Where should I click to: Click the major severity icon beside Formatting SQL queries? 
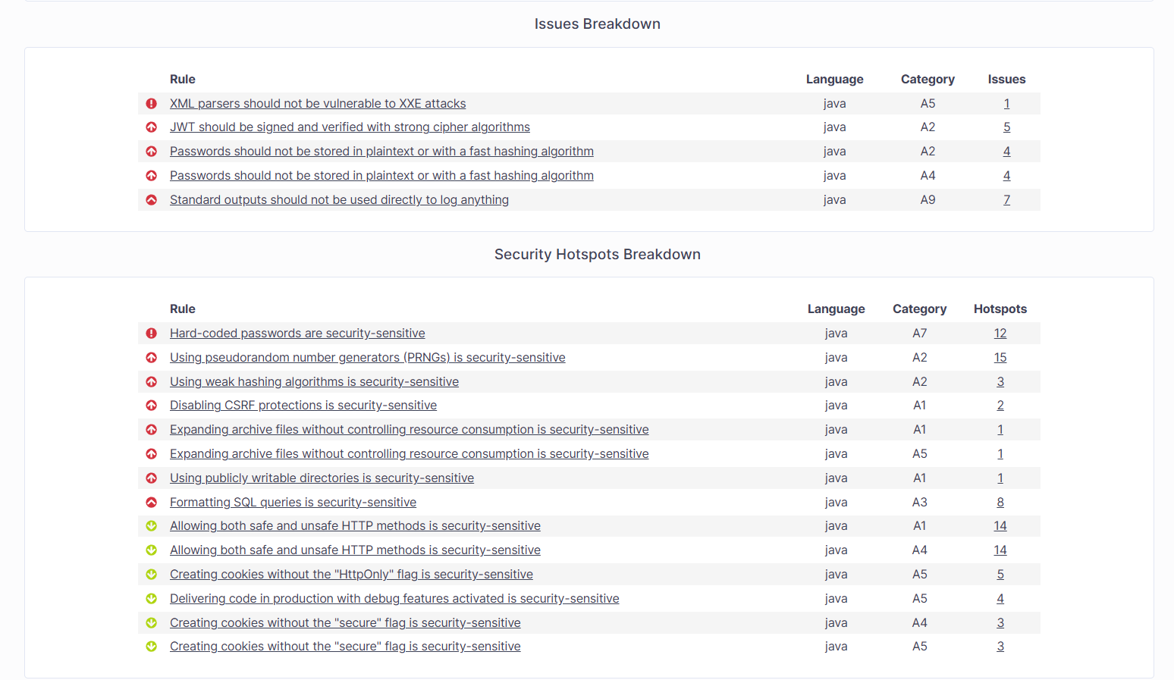pyautogui.click(x=152, y=503)
